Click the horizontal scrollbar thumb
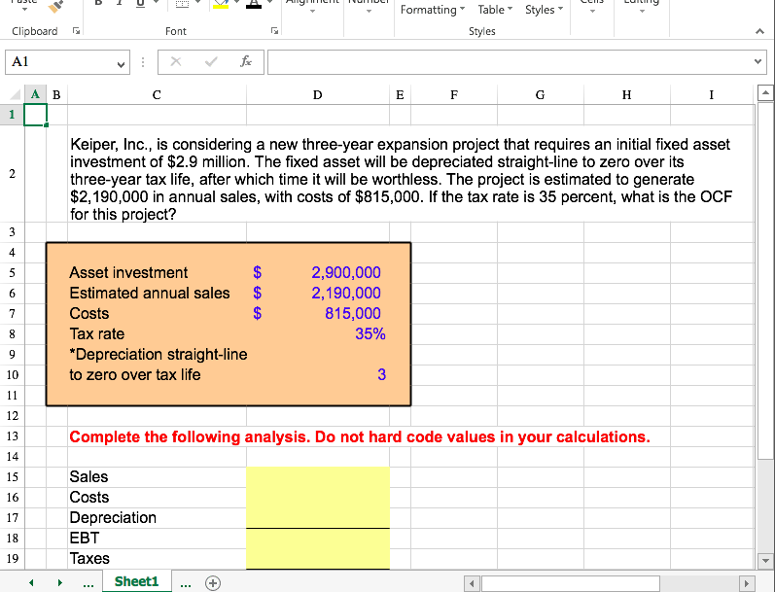Screen dimensions: 775x592 pyautogui.click(x=571, y=583)
